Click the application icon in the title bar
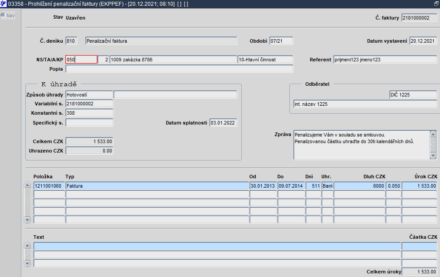This screenshot has width=440, height=277. (x=3, y=4)
